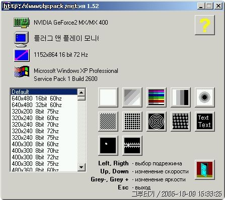Maximize the window from title bar
The image size is (225, 200).
click(209, 6)
